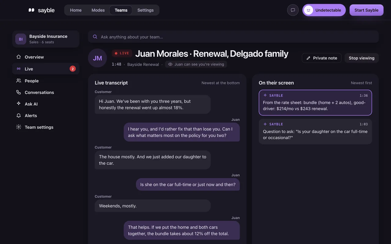This screenshot has height=244, width=391.
Task: Open the chat bubble icon button
Action: (x=293, y=10)
